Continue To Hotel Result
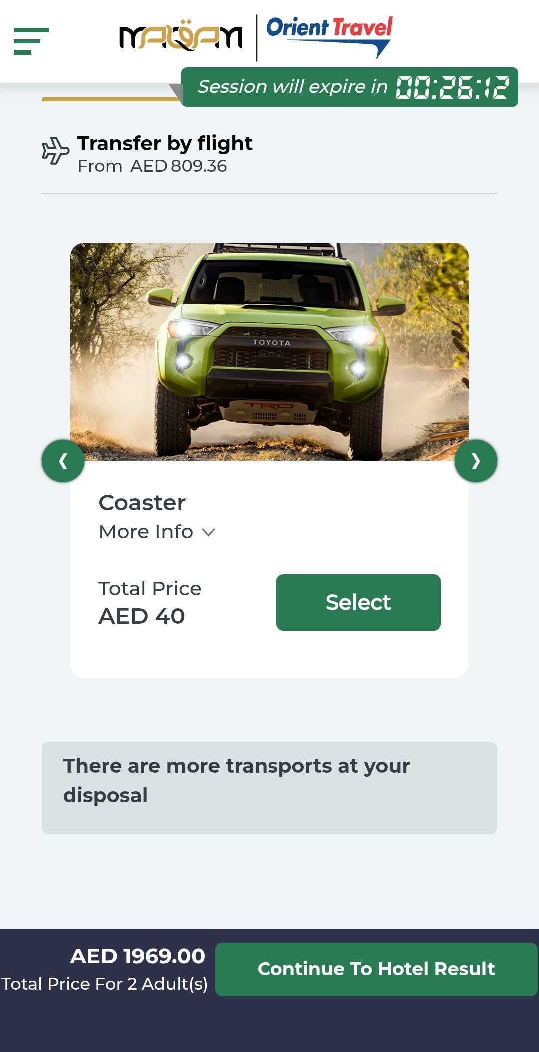Screen dimensions: 539x1052 tap(376, 969)
